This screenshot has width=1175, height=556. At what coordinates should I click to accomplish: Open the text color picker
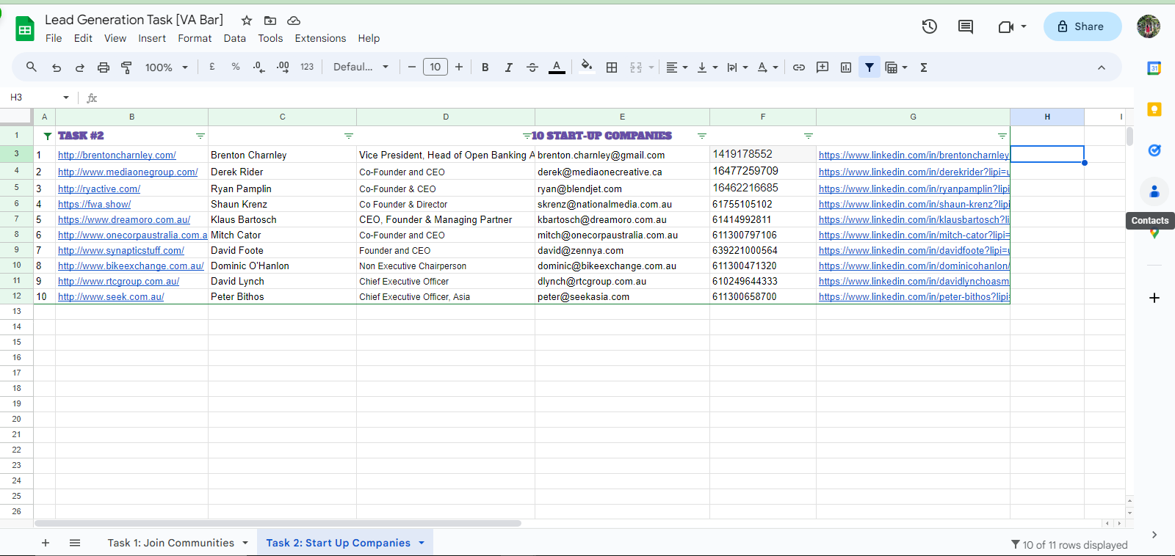coord(557,67)
